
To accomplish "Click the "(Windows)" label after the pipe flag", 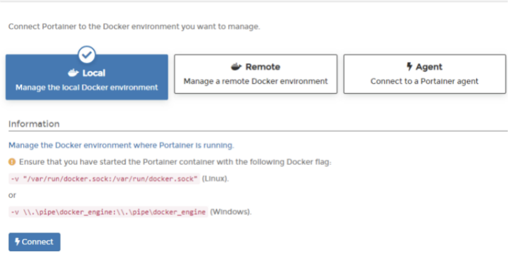I will [x=231, y=212].
